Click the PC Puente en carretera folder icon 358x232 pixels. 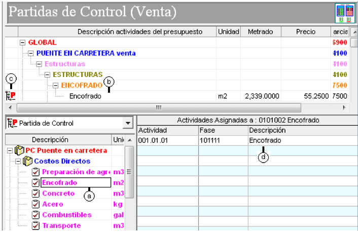(x=19, y=150)
